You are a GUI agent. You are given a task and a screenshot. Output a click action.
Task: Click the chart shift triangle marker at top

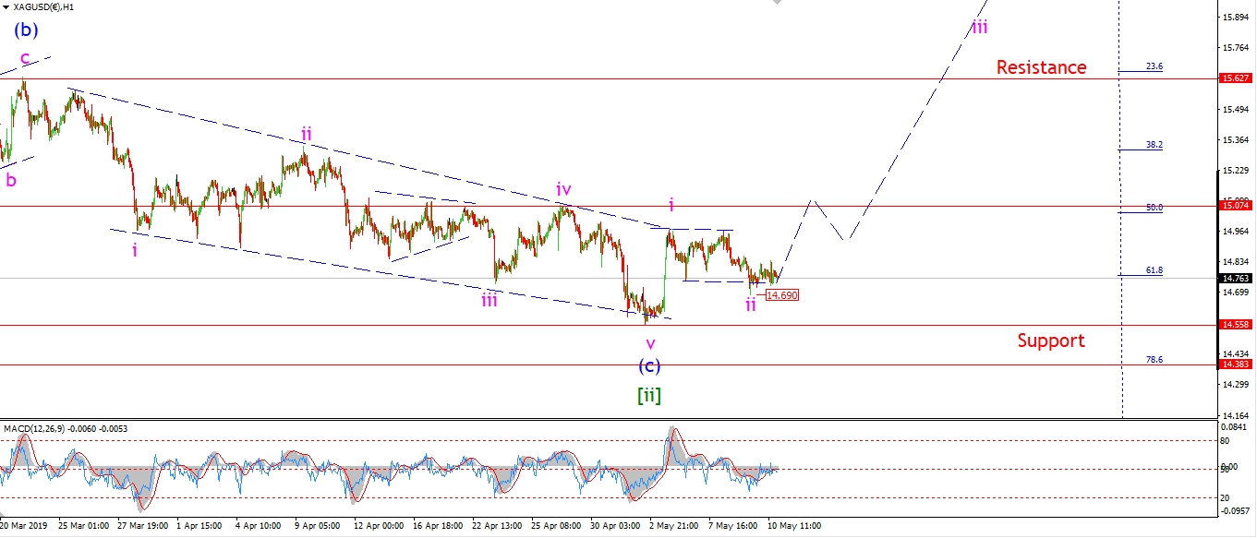[x=776, y=4]
